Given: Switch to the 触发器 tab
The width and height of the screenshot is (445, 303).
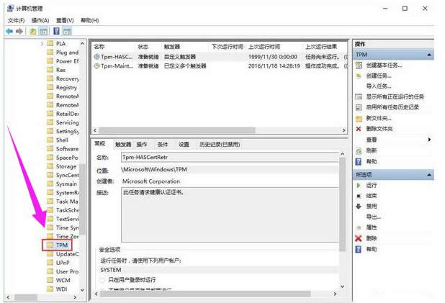Looking at the screenshot, I should (123, 144).
